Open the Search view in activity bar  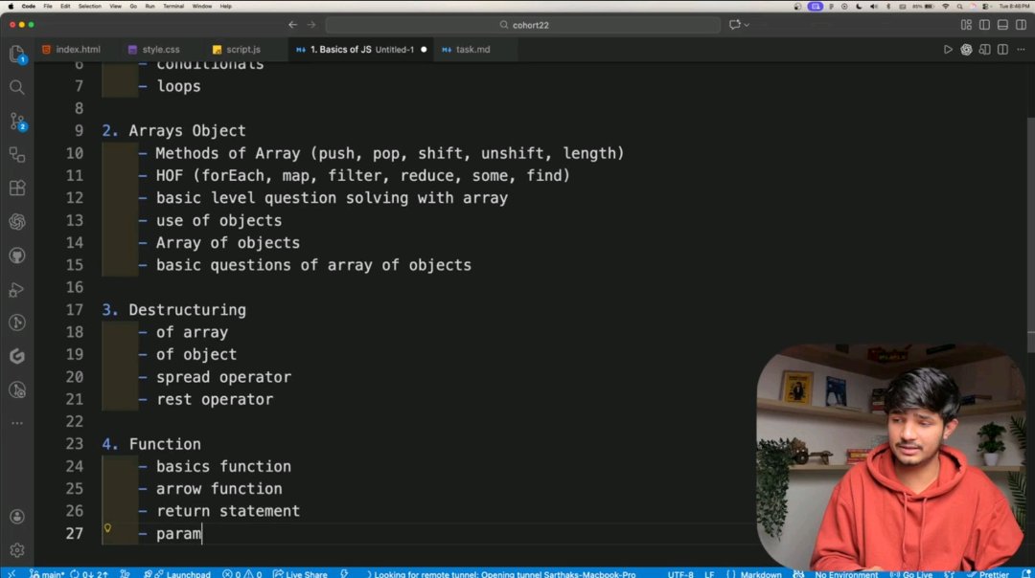17,88
